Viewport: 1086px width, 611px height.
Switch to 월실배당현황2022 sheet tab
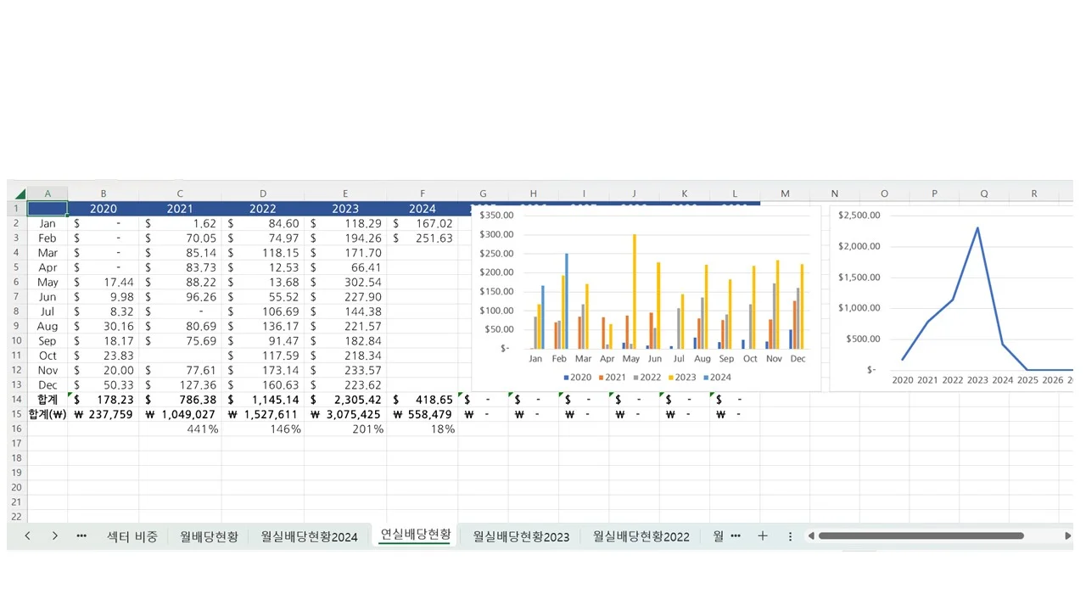pos(641,536)
